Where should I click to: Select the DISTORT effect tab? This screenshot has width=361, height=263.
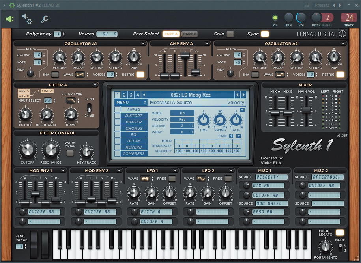point(134,116)
